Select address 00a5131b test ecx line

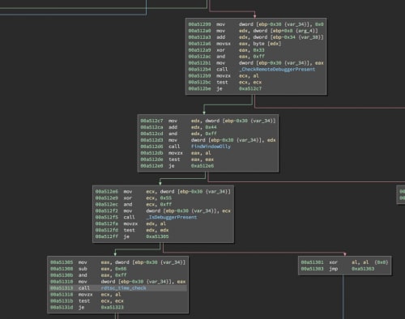tap(62, 301)
